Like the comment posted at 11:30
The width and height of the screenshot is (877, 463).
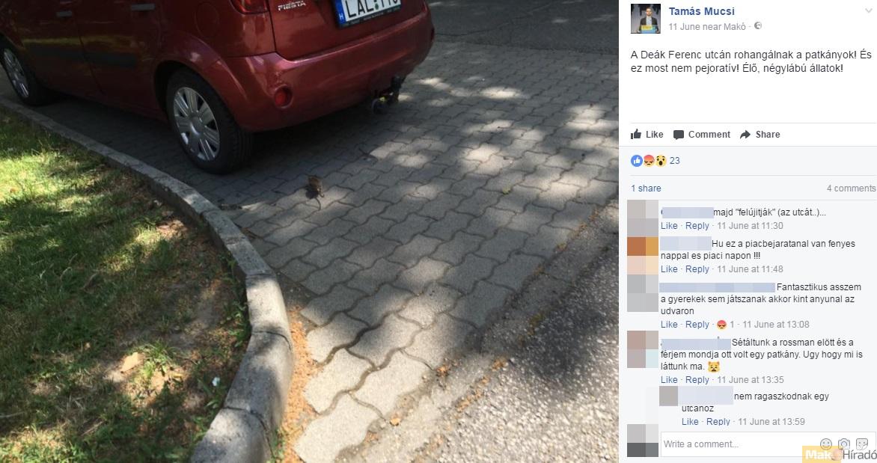[x=669, y=226]
